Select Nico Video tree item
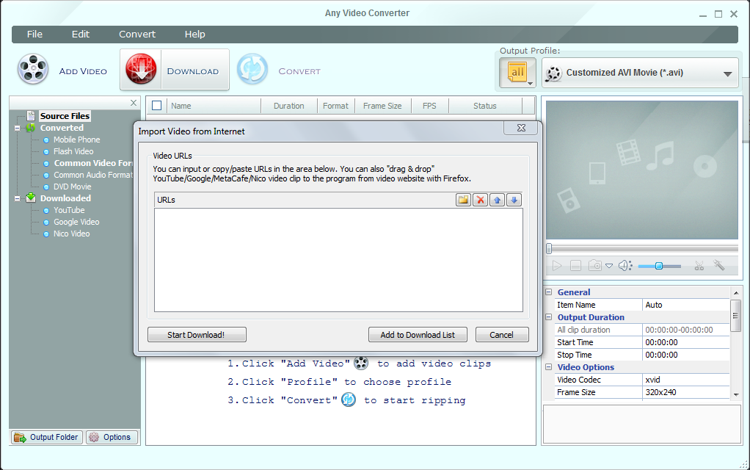This screenshot has width=750, height=470. (71, 234)
